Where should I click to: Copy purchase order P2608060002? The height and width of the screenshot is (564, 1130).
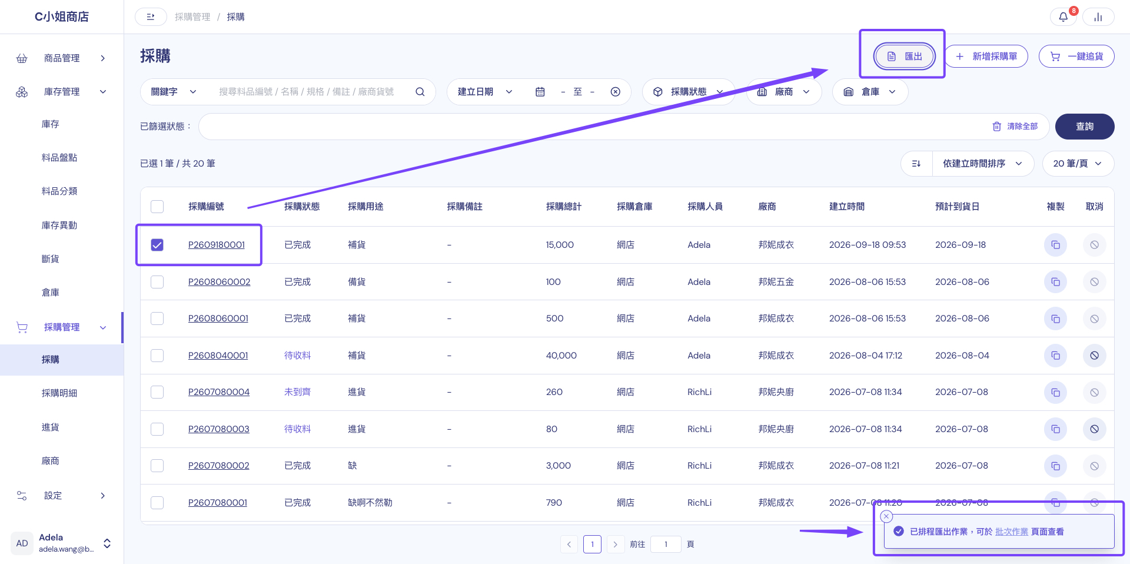click(x=1055, y=282)
